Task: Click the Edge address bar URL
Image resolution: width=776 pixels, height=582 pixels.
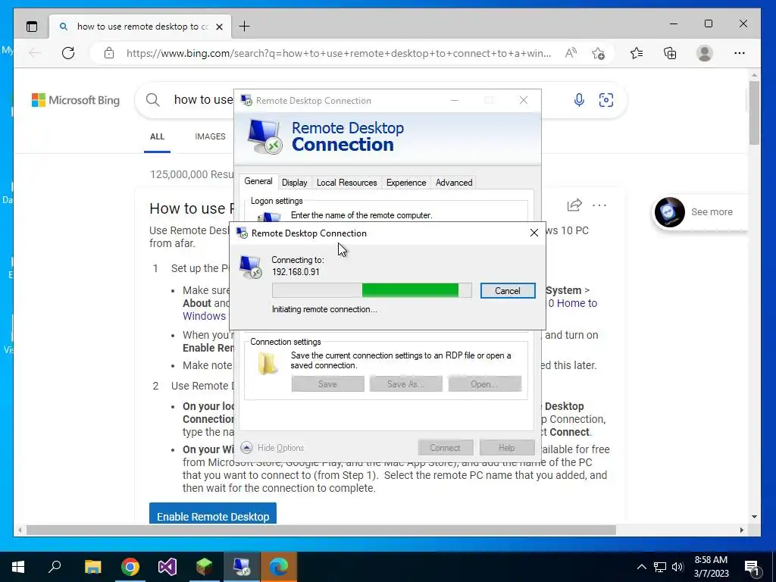Action: (339, 54)
